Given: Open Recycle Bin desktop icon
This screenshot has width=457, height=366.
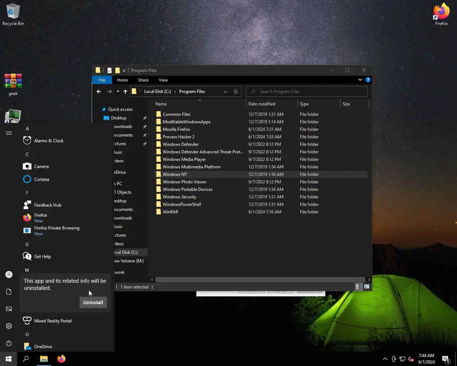Looking at the screenshot, I should [13, 15].
